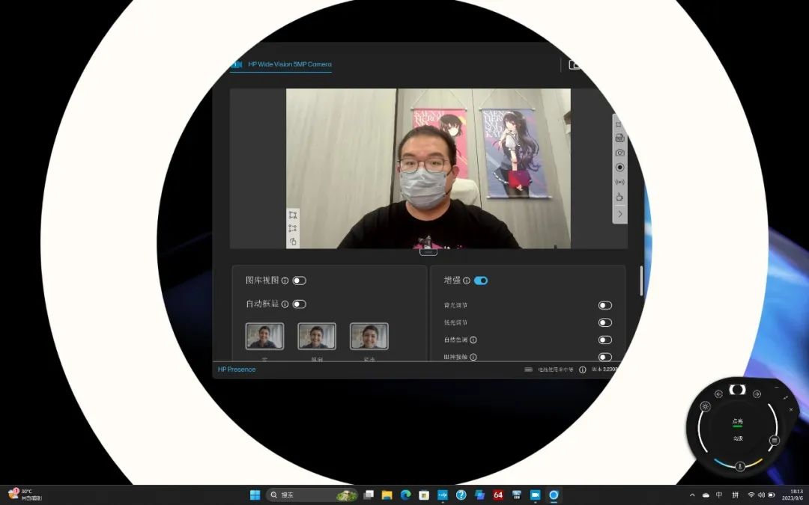Click the brightness sun icon on light dial
Image resolution: width=809 pixels, height=505 pixels.
click(706, 406)
